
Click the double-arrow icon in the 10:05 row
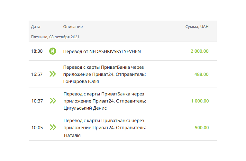coord(53,127)
